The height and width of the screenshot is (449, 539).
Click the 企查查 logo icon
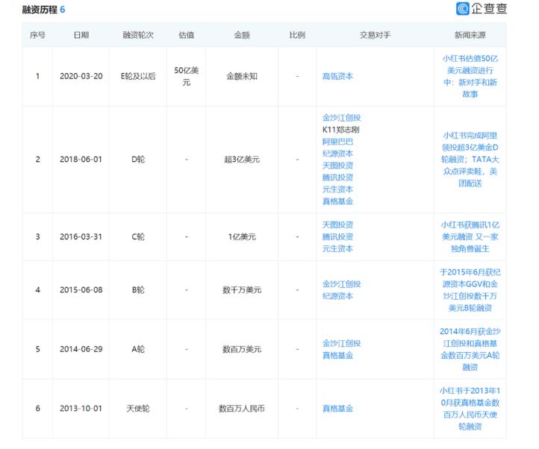click(x=462, y=9)
